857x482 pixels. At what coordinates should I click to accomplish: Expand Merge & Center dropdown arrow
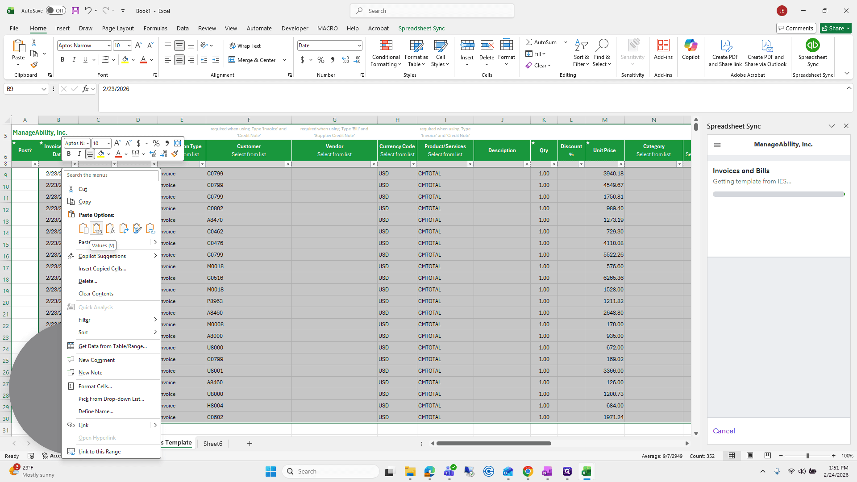click(284, 60)
